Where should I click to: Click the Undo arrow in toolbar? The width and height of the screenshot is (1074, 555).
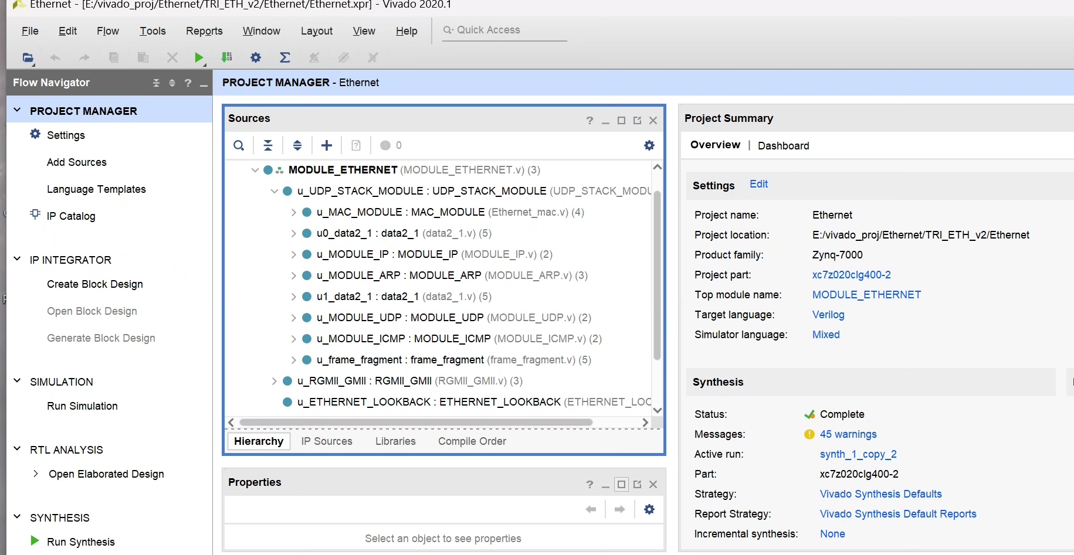[55, 57]
